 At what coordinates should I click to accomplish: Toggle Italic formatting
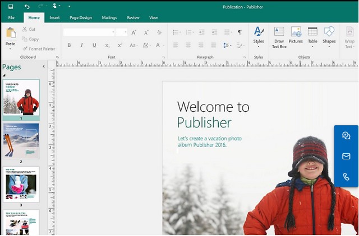(81, 45)
